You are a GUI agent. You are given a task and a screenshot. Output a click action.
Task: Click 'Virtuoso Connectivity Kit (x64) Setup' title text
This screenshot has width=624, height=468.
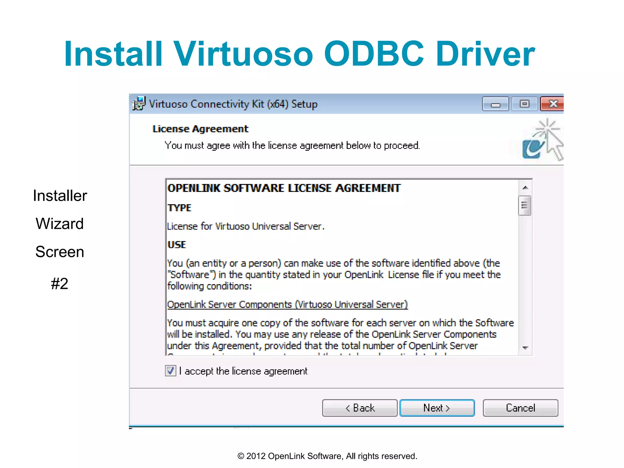coord(233,104)
